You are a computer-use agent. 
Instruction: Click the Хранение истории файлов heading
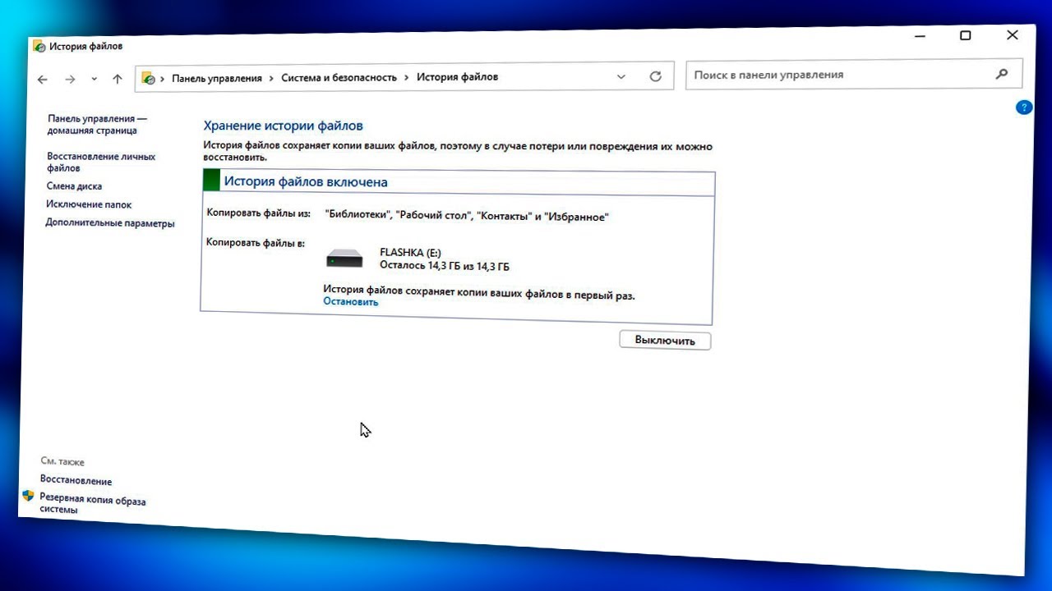pyautogui.click(x=283, y=126)
